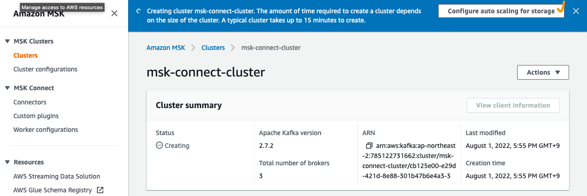Image resolution: width=587 pixels, height=196 pixels.
Task: Click the msk-connect-cluster breadcrumb text
Action: [x=271, y=48]
